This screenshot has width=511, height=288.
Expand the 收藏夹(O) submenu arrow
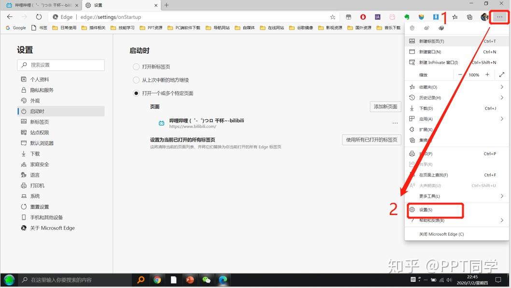(502, 87)
